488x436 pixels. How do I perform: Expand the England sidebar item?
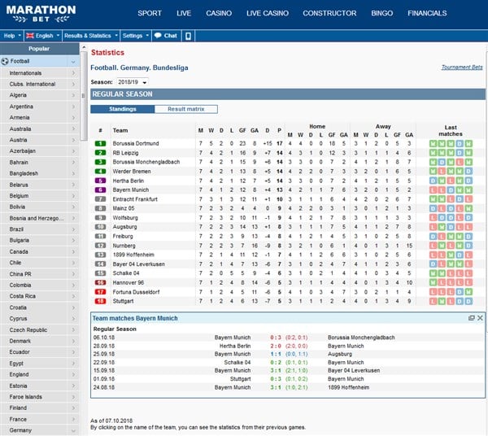pos(73,374)
